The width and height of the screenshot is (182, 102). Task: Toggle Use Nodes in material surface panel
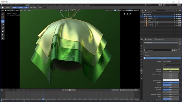click(x=162, y=58)
